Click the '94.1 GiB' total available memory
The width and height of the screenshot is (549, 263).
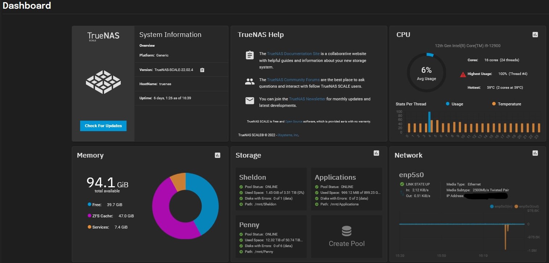click(x=107, y=183)
